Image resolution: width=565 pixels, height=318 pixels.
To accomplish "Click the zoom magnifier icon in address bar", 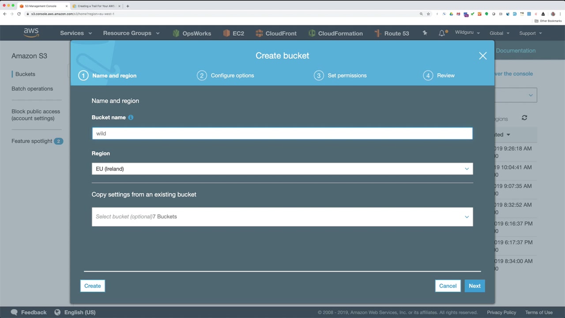I will [421, 14].
